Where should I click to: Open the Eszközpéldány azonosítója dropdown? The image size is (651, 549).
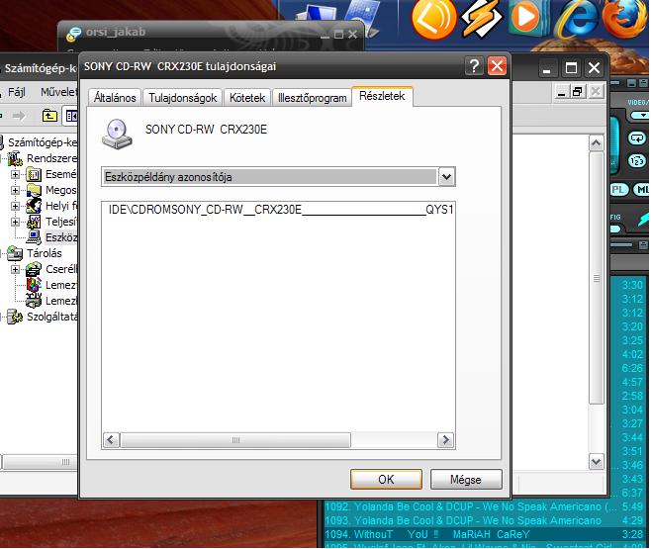click(447, 177)
